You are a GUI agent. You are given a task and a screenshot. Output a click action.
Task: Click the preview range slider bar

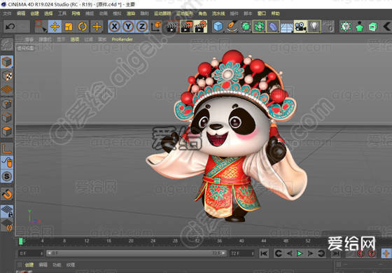[136, 253]
